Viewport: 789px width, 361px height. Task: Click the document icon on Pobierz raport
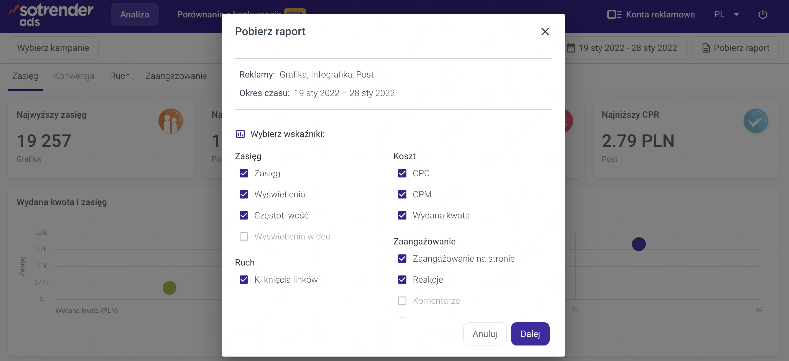click(x=706, y=48)
